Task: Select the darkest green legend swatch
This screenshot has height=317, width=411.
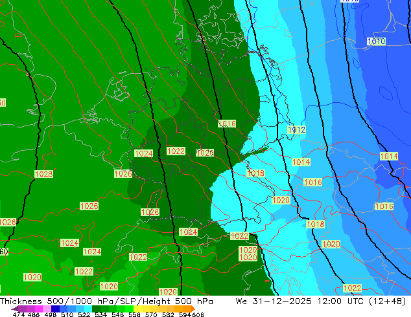Action: coord(95,309)
